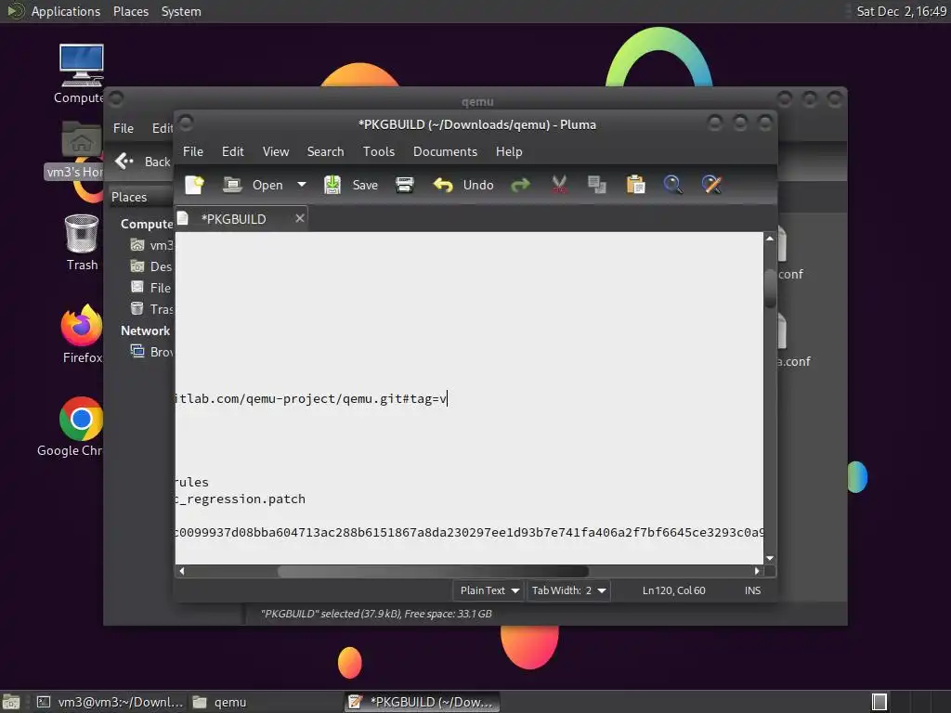Screen dimensions: 951x713
Task: Switch to terminal vm3@vm3 taskbar item
Action: [110, 702]
